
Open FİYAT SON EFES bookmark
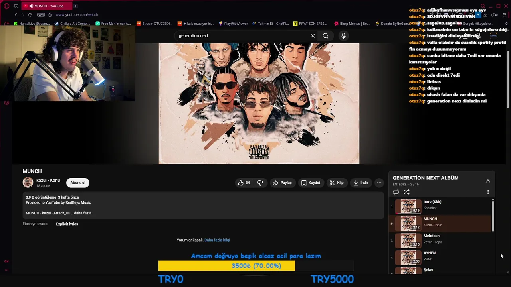point(310,24)
